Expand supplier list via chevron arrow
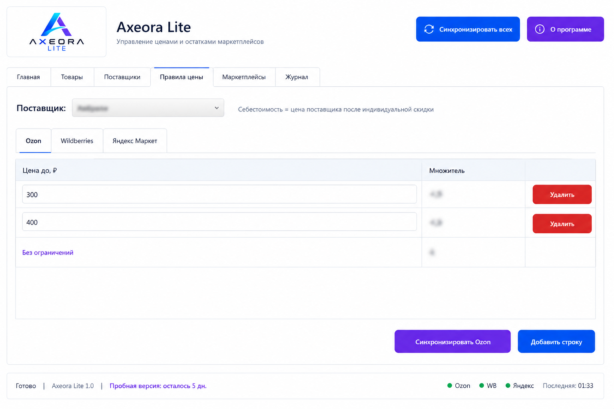Screen dimensions: 614x409 pyautogui.click(x=217, y=108)
